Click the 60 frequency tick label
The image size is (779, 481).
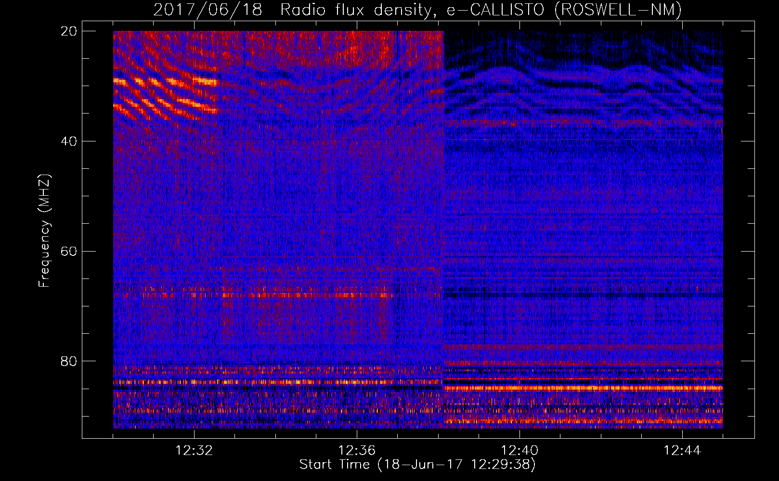coord(69,251)
